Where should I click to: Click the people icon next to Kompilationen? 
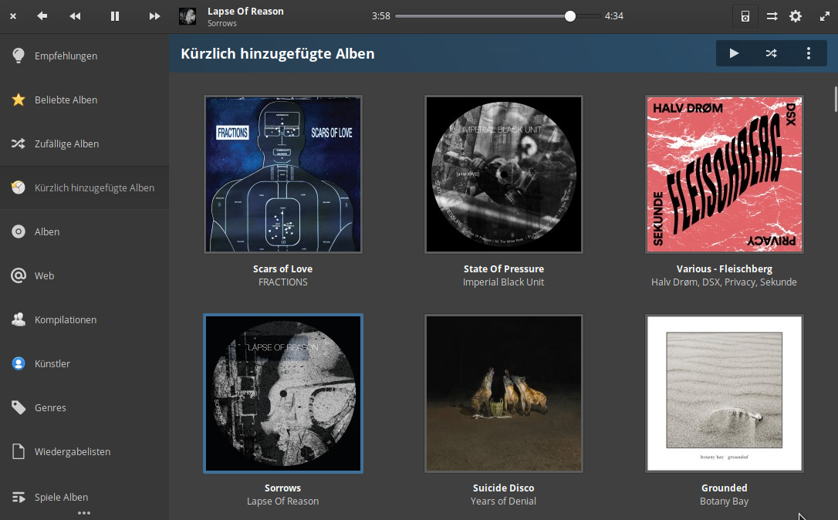pos(19,319)
